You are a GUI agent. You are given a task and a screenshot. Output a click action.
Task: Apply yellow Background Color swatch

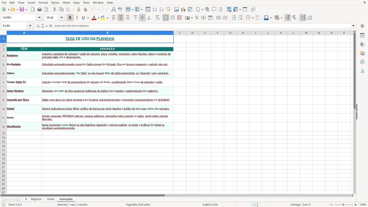pyautogui.click(x=103, y=18)
